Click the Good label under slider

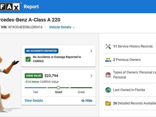pos(59,92)
